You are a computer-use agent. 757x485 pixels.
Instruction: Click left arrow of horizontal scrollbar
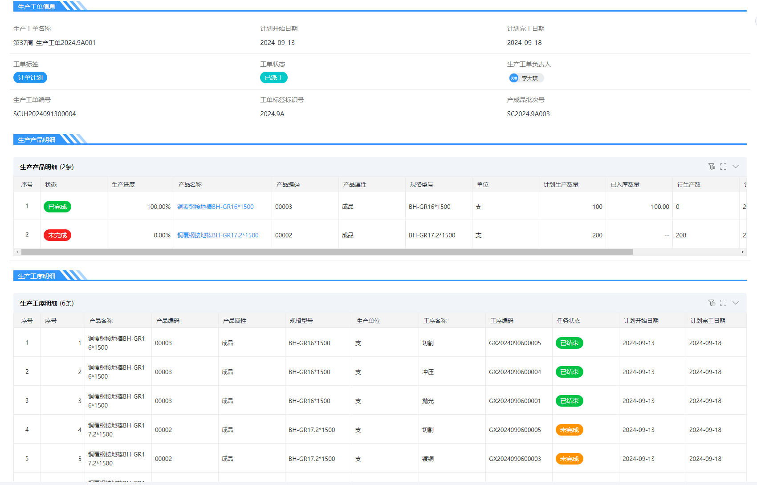(17, 252)
